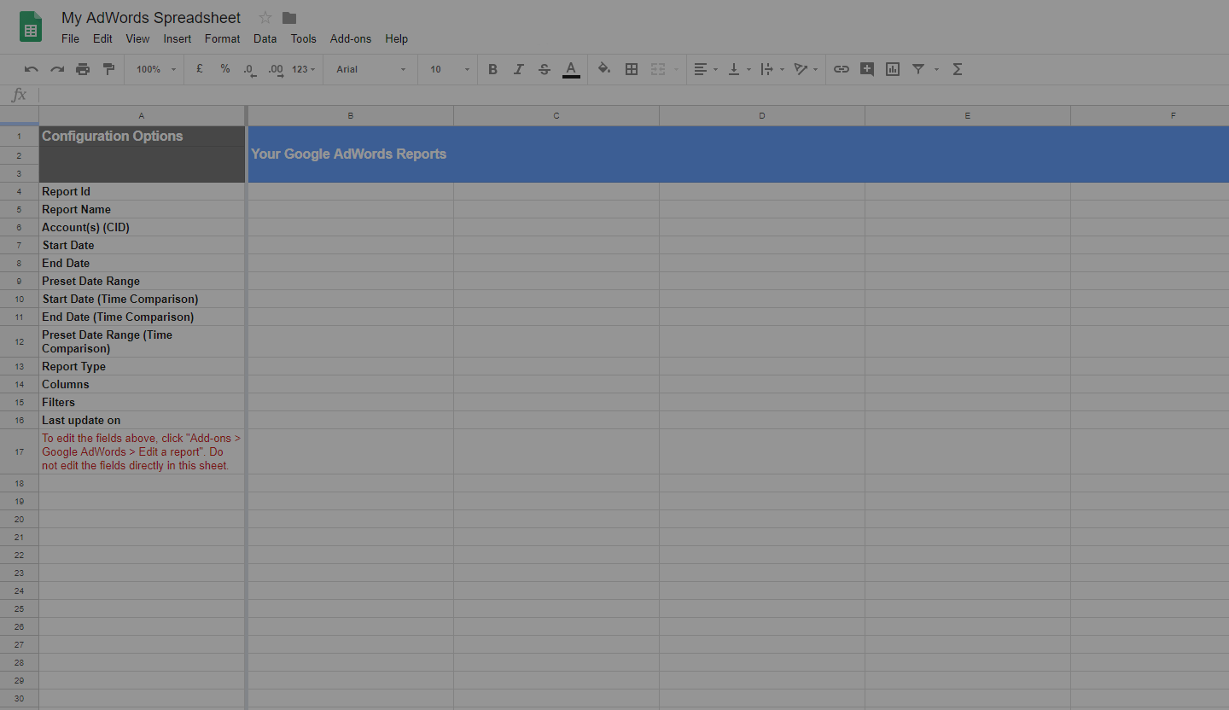
Task: Open the horizontal align dropdown
Action: coord(706,69)
